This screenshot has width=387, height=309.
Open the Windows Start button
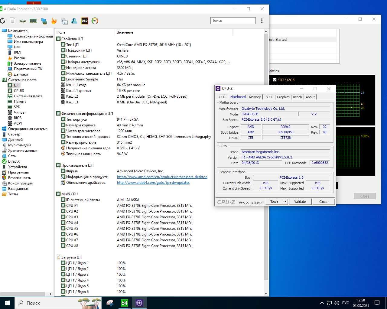(7, 303)
